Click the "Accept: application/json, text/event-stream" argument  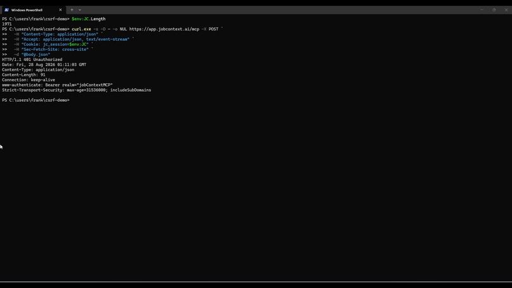pyautogui.click(x=76, y=39)
